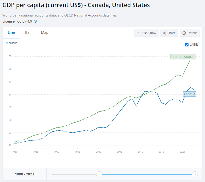Click the UNITED STATES series label on the chart
This screenshot has height=182, width=205.
[183, 57]
